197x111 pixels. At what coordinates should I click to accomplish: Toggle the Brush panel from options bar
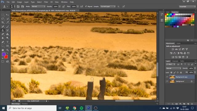tap(18, 6)
